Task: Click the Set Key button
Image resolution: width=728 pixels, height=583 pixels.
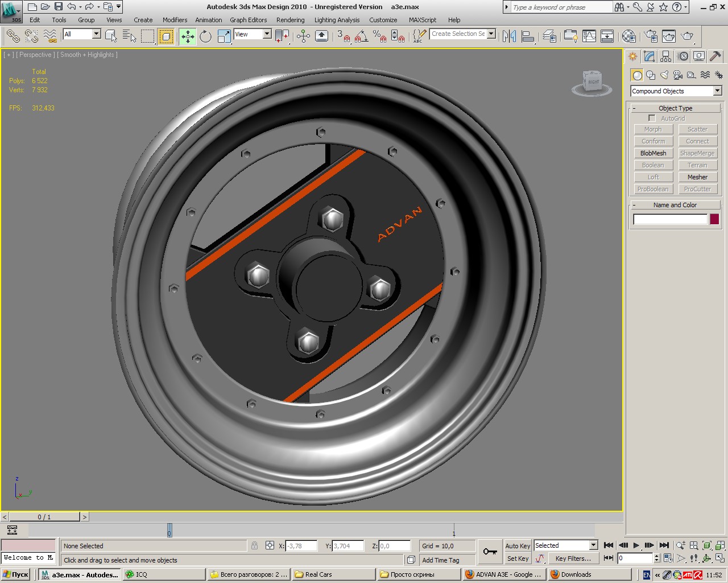Action: point(518,559)
